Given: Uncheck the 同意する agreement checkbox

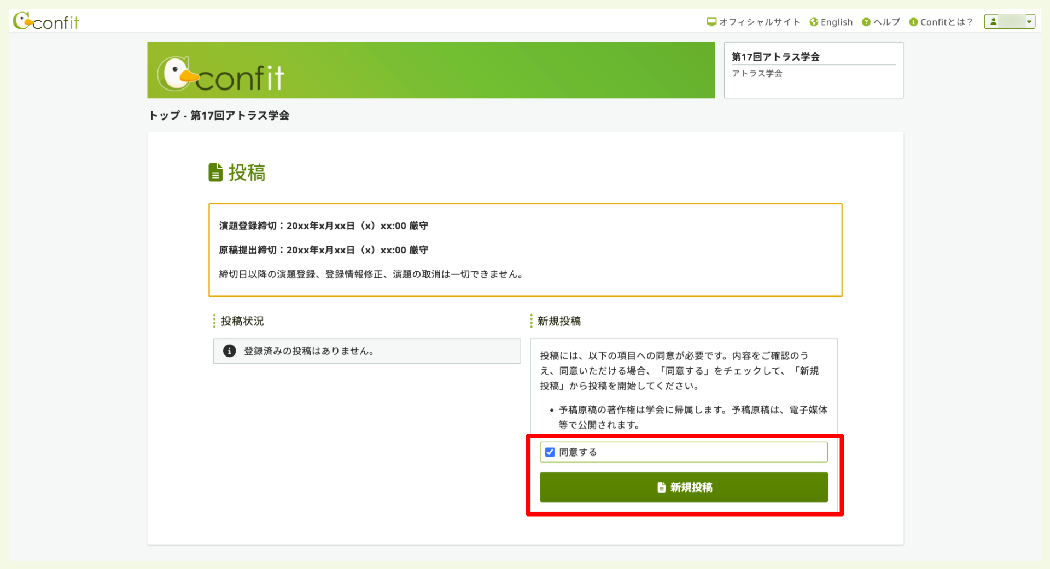Looking at the screenshot, I should [549, 452].
